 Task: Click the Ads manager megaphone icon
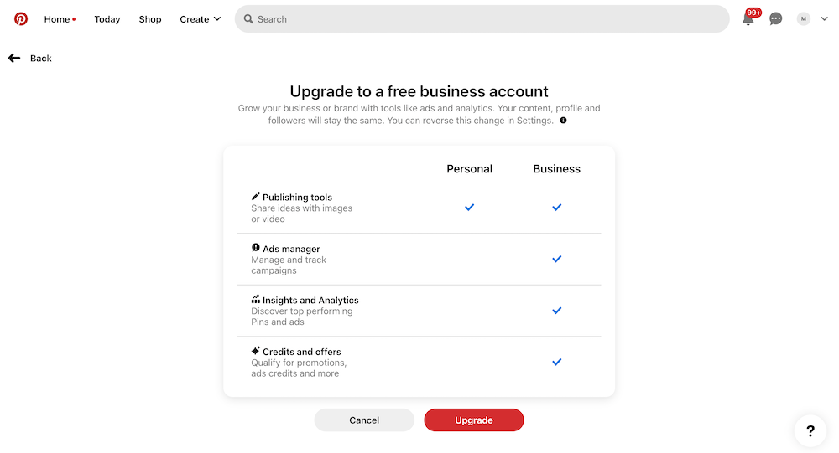256,248
